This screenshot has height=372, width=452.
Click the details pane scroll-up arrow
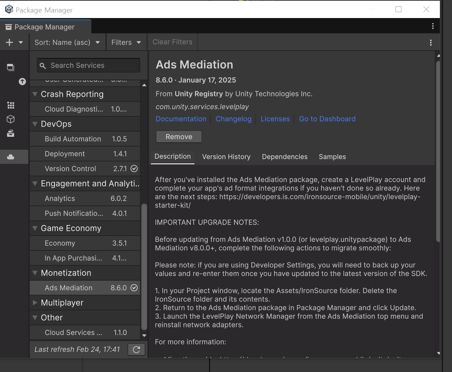(438, 56)
